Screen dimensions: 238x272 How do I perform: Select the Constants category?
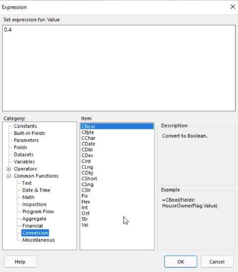coord(25,126)
